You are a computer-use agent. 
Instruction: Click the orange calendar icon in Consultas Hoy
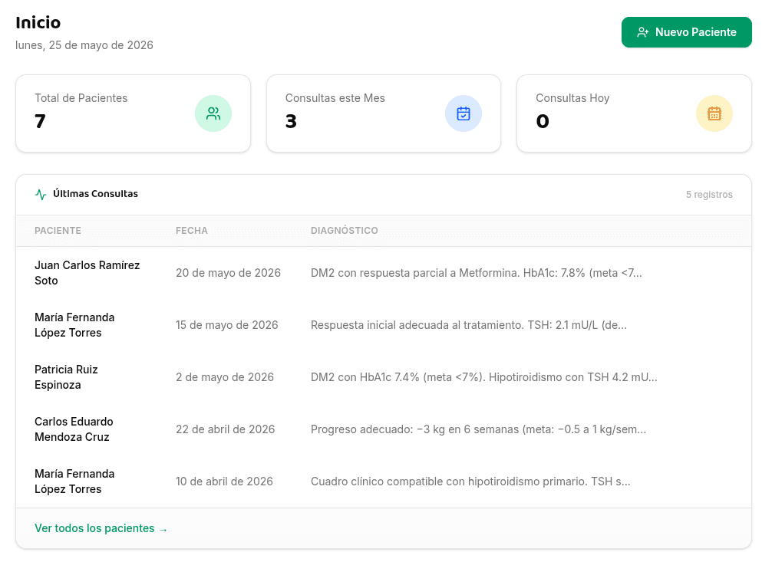(714, 113)
